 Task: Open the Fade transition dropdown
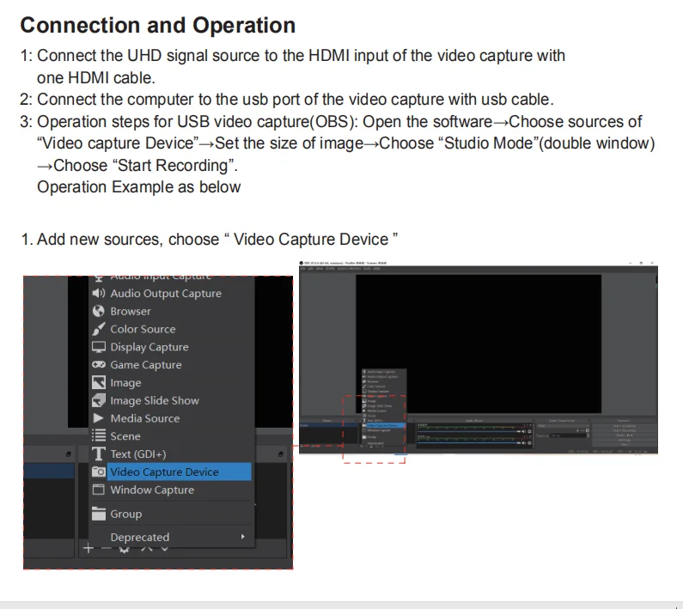[564, 425]
